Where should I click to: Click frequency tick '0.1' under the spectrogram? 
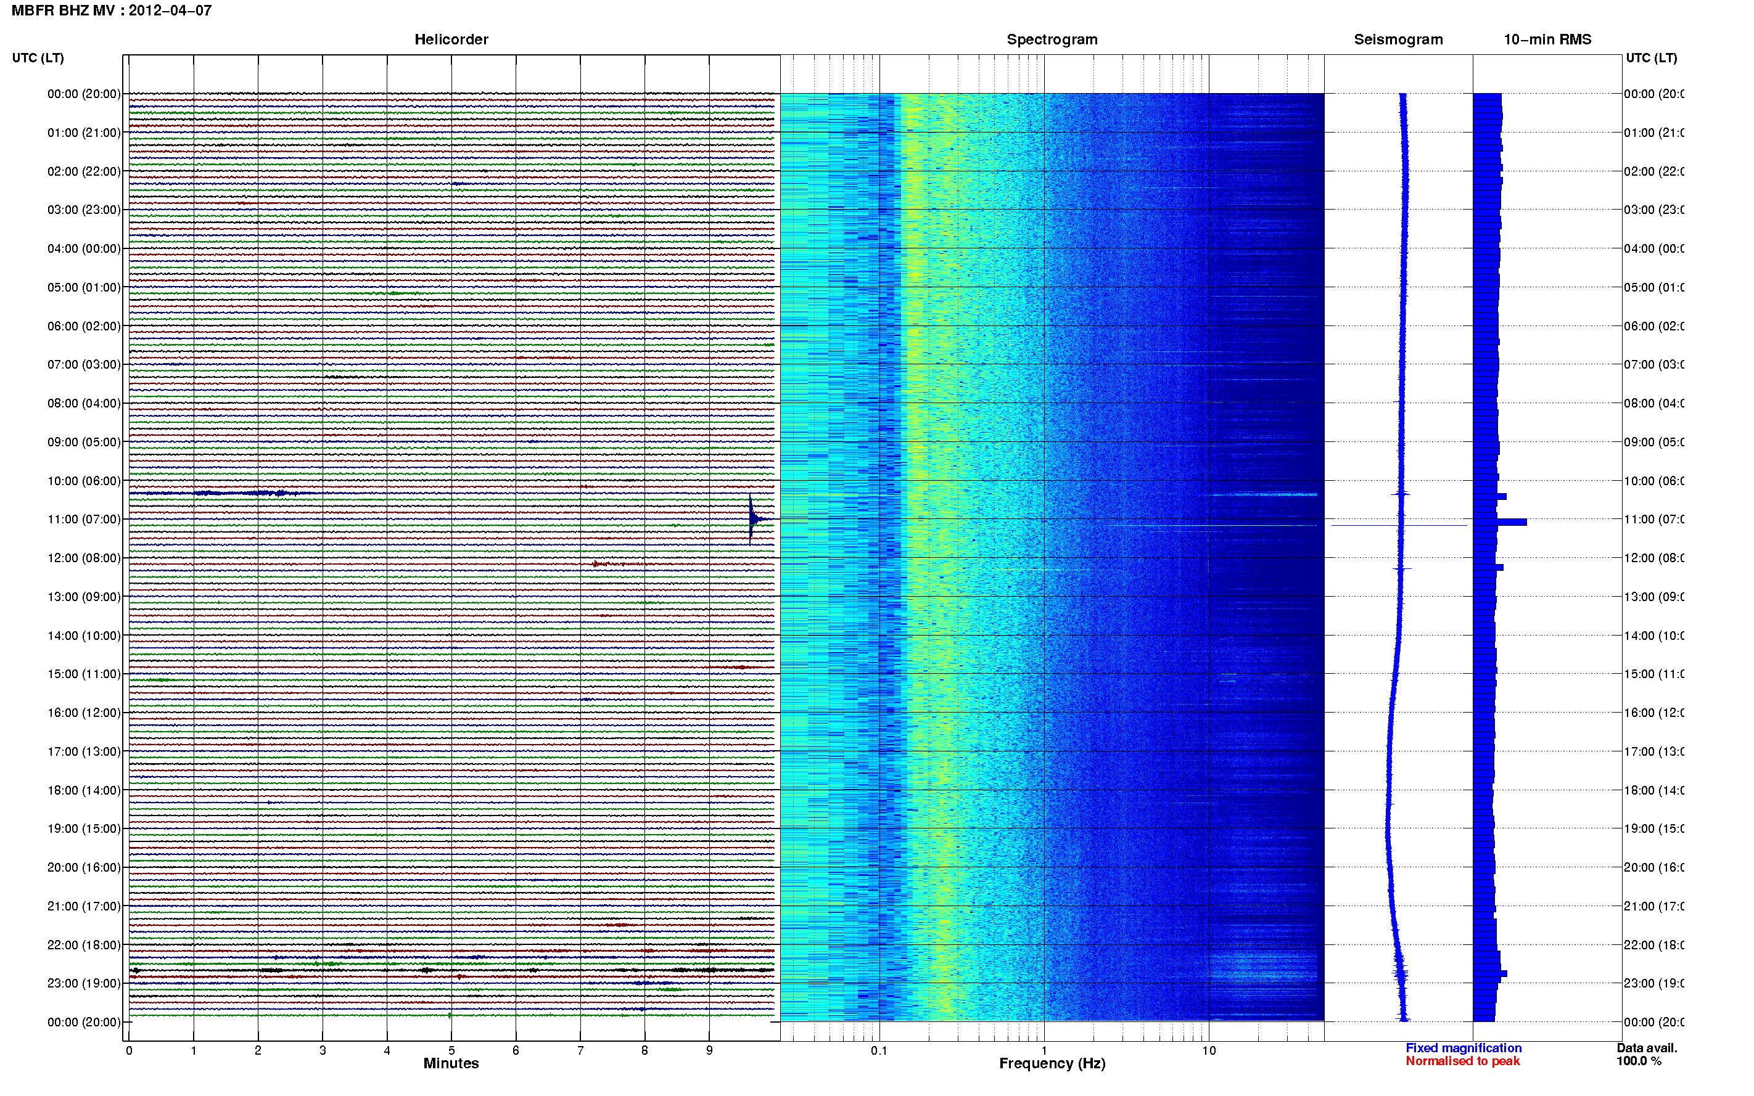(879, 1050)
